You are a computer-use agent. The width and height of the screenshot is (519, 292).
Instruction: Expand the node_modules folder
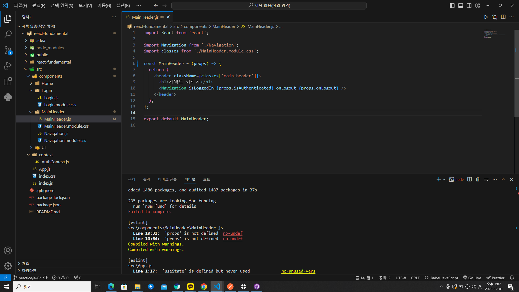pyautogui.click(x=26, y=48)
